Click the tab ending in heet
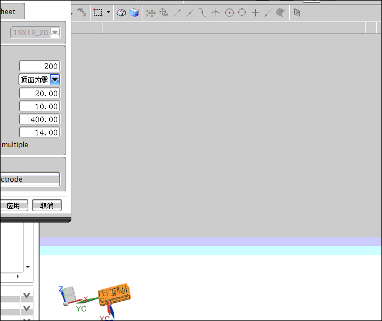Screen dimensions: 382x321 (x=12, y=11)
